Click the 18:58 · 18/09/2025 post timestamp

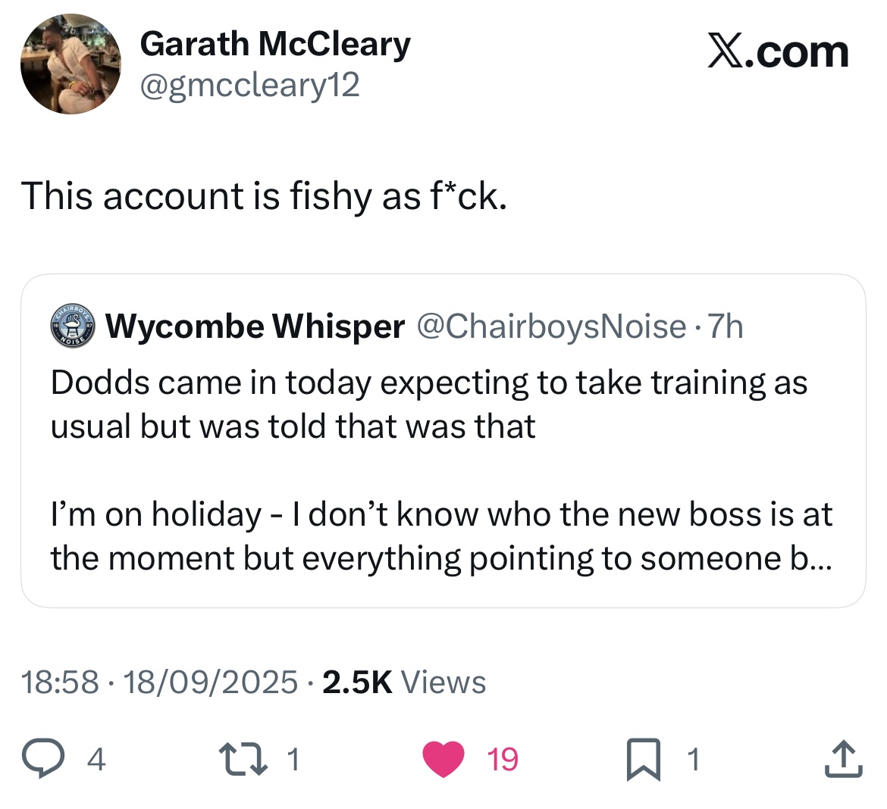(x=160, y=682)
